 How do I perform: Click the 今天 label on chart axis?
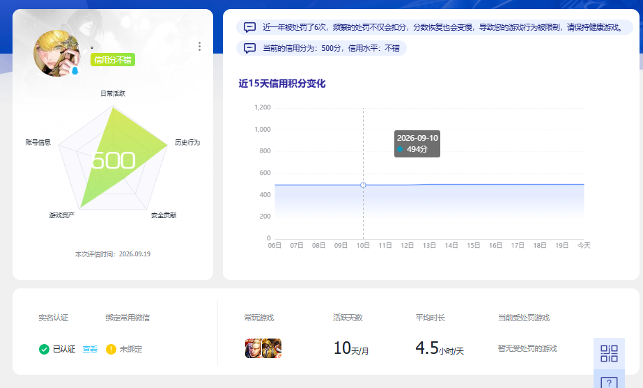[584, 245]
